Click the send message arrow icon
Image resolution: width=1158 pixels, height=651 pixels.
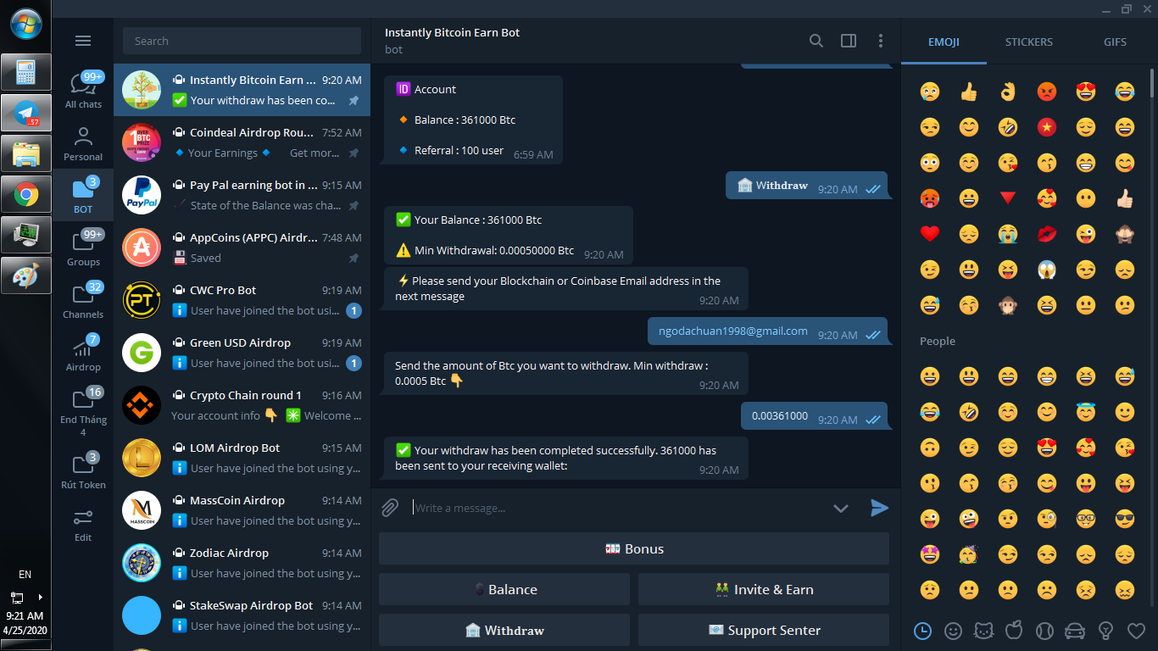(880, 508)
